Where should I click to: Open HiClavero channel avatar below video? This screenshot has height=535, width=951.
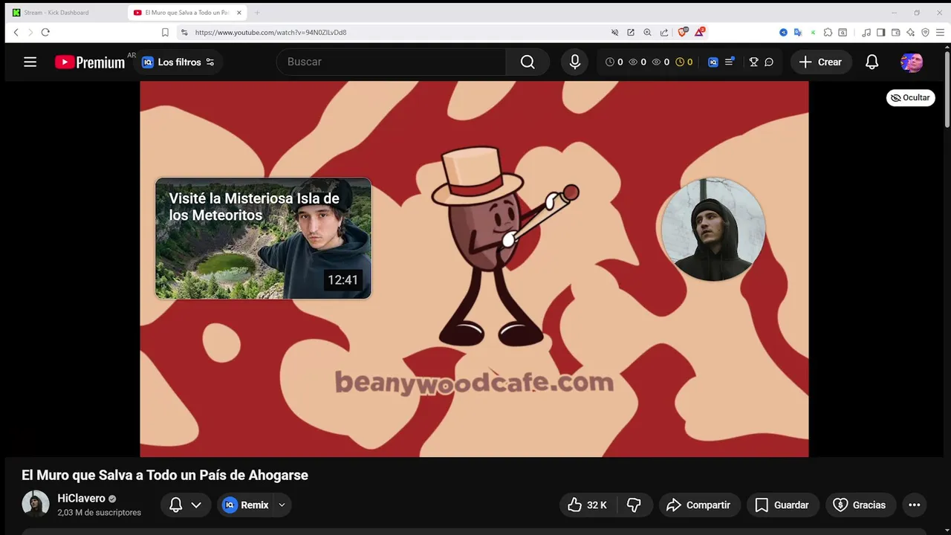(x=36, y=505)
